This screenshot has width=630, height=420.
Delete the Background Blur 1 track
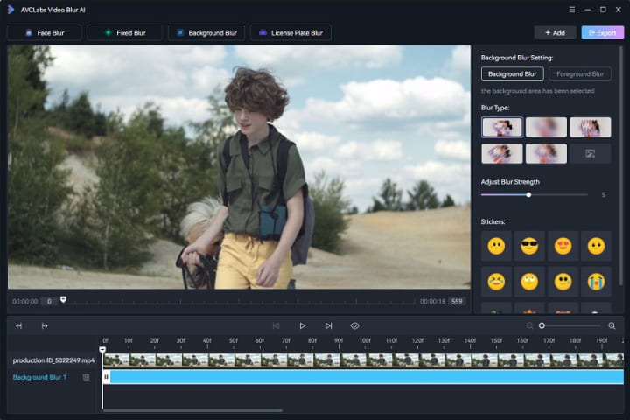pos(86,377)
